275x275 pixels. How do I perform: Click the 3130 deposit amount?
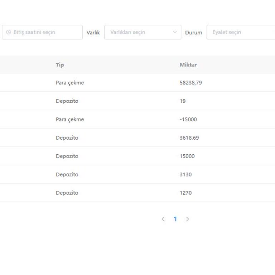coord(185,175)
